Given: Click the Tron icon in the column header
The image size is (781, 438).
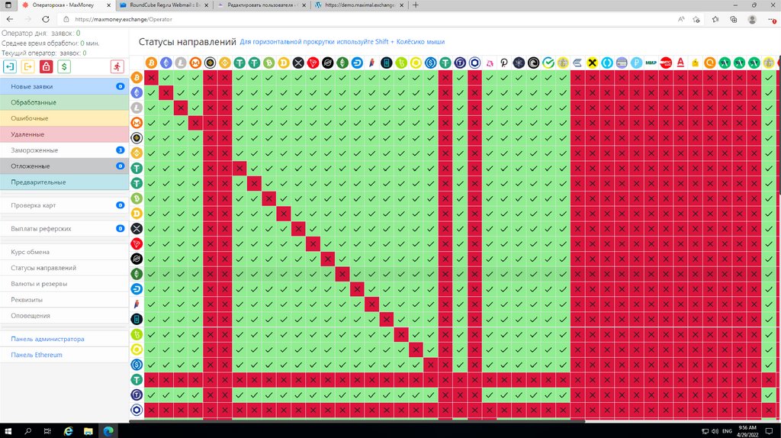Looking at the screenshot, I should (313, 63).
